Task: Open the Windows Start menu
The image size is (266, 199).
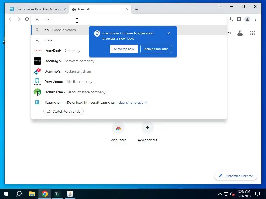Action: click(6, 194)
